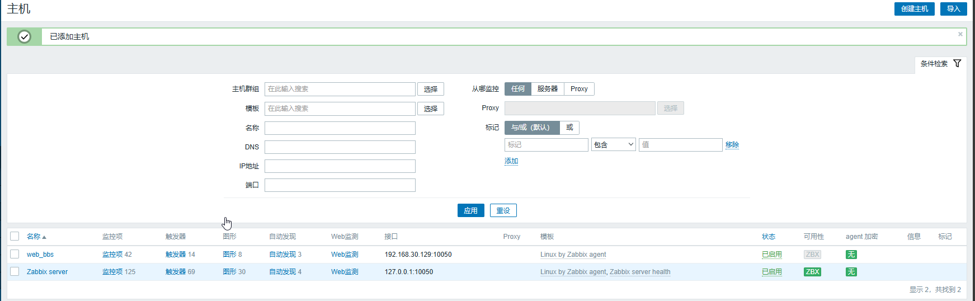
Task: Open 触发器 14 for web_bbs
Action: point(176,255)
